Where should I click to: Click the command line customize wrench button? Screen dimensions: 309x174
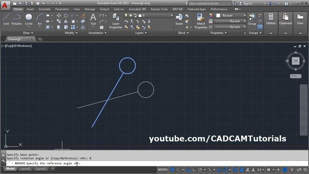[3, 161]
